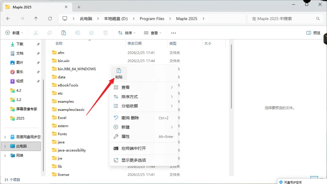Go up one folder level arrow

click(36, 18)
